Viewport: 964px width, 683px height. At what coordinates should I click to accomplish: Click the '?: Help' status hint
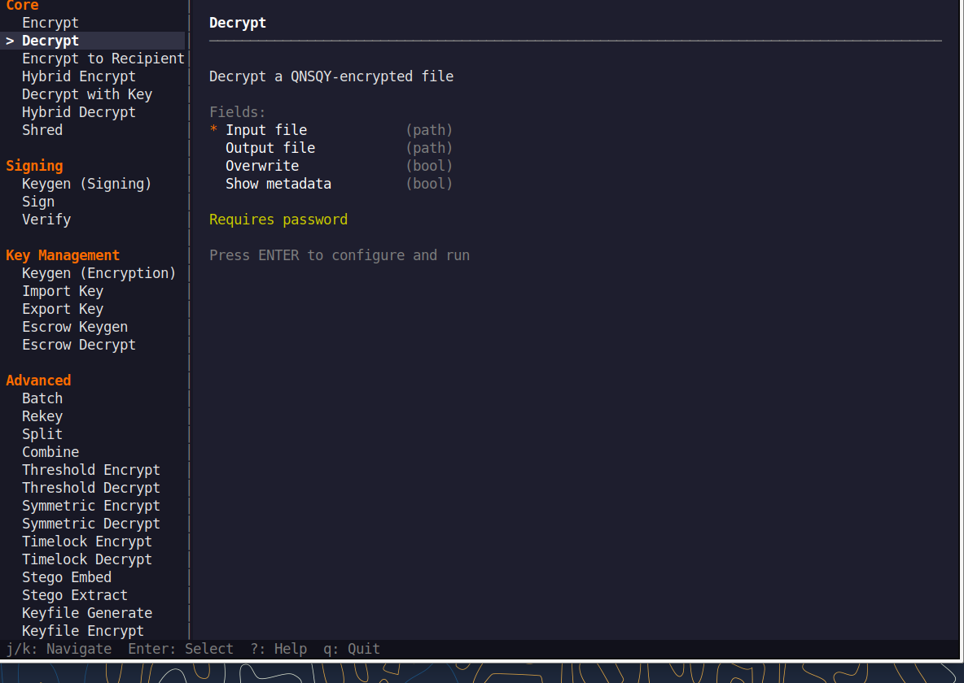pos(278,649)
